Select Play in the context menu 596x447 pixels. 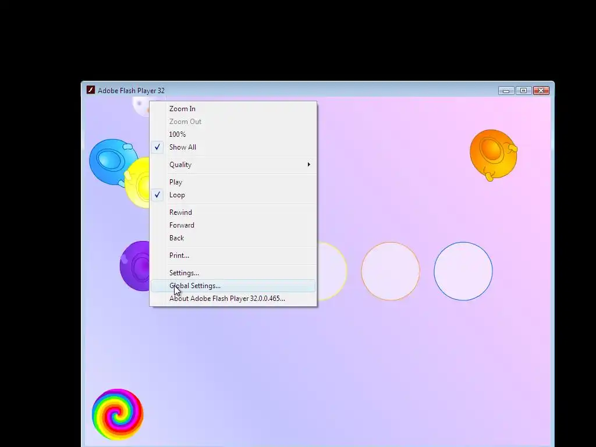pos(233,182)
